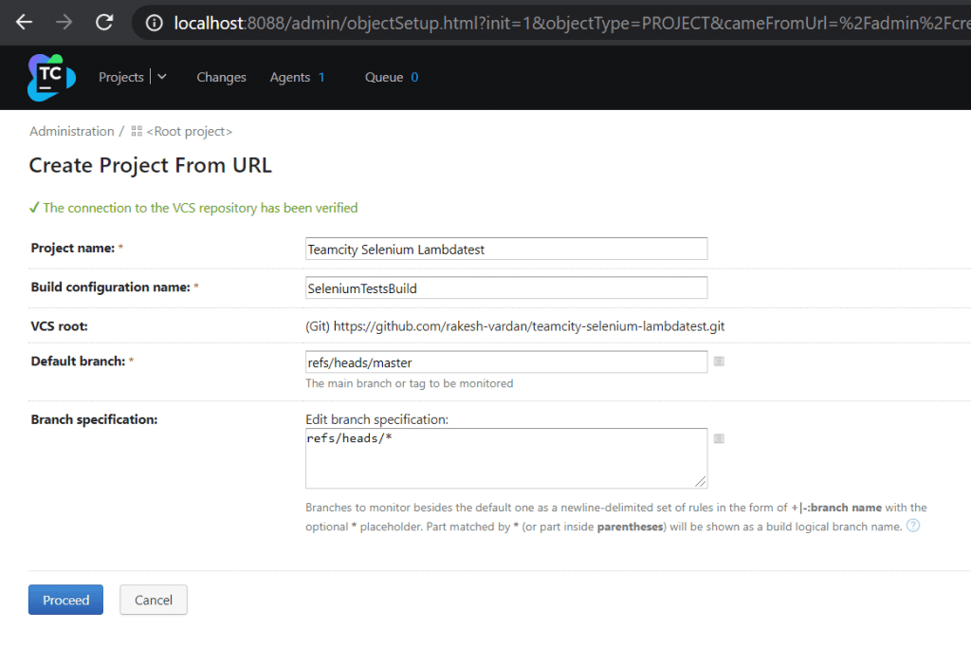Click the browser forward arrow
The image size is (971, 648).
(x=64, y=22)
